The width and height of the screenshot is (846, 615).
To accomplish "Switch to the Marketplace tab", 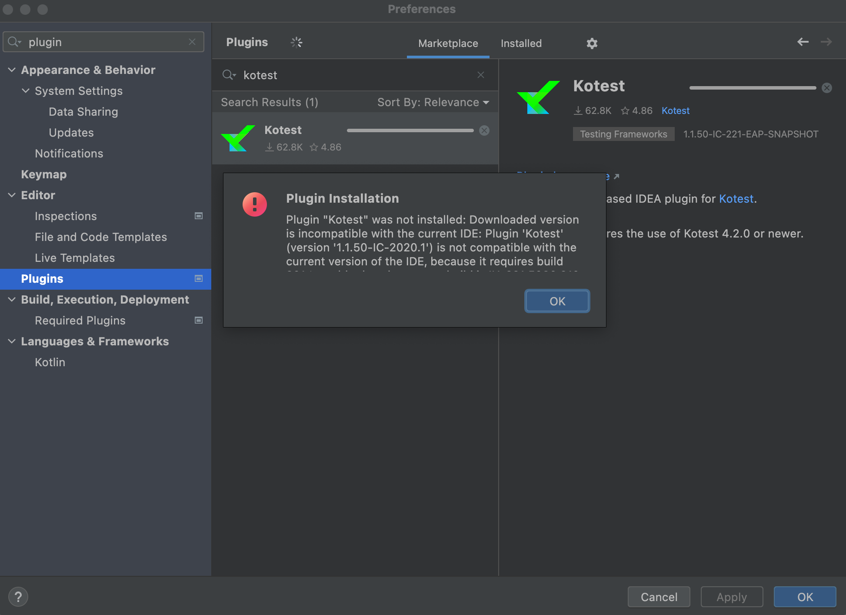I will (448, 43).
